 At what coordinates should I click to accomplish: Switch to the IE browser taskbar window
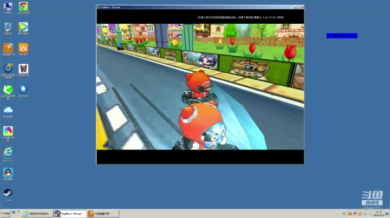(x=37, y=214)
